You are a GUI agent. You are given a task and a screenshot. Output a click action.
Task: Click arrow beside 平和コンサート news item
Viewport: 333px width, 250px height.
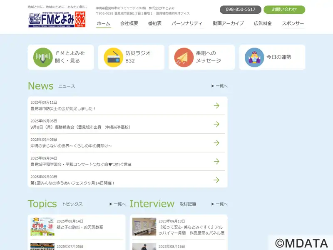point(216,161)
